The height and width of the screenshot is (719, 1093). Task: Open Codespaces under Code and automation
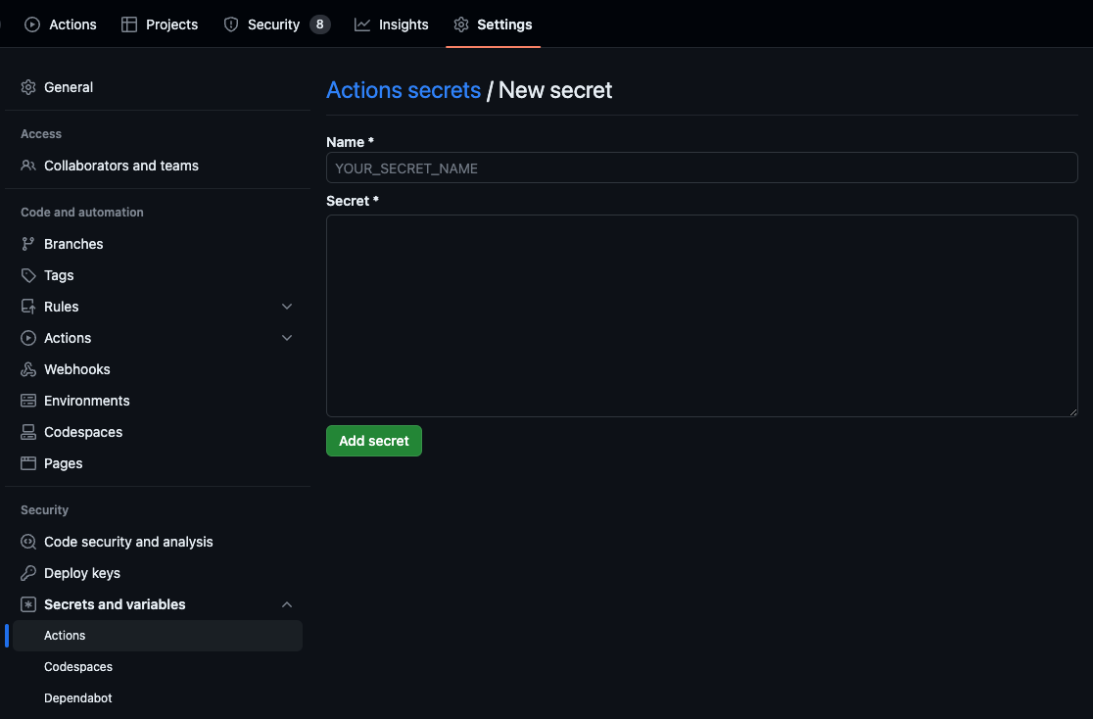[158, 432]
